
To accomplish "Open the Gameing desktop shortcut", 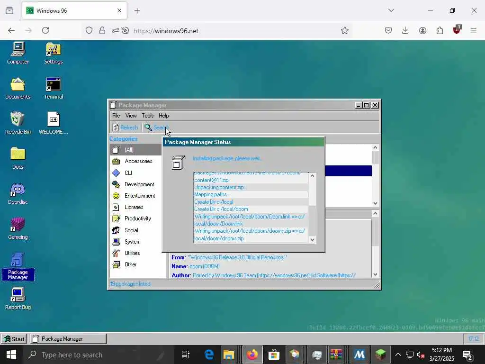I will coord(18,228).
